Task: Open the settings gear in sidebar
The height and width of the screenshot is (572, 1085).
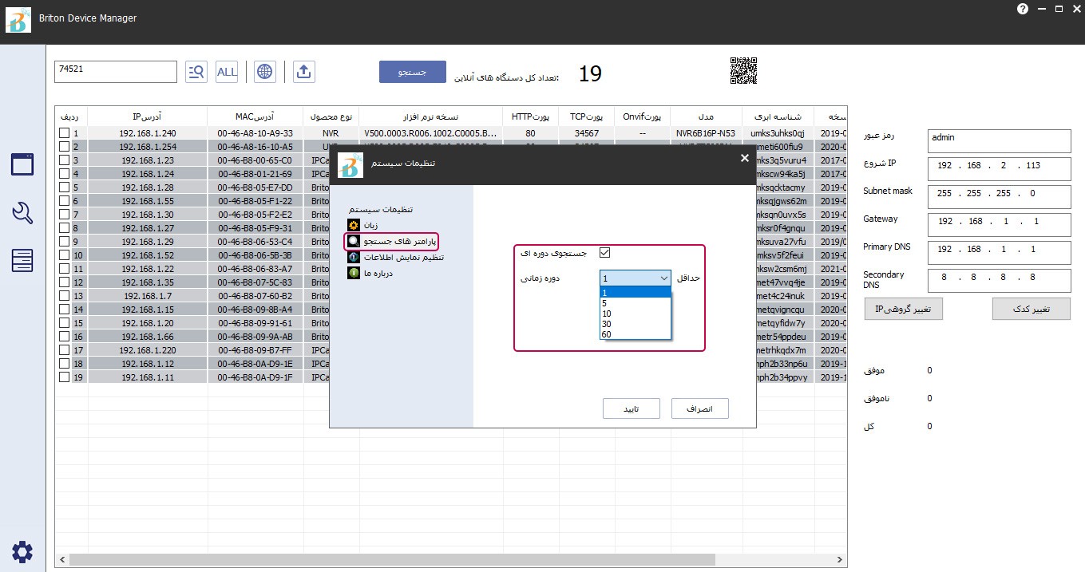Action: [22, 551]
